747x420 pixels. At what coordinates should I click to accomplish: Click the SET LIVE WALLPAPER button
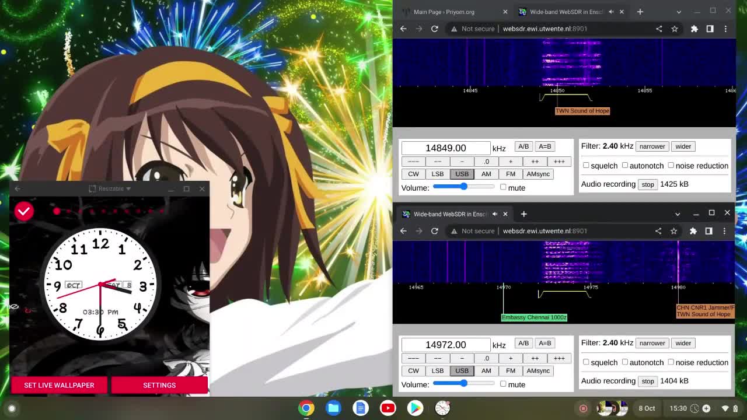tap(59, 385)
